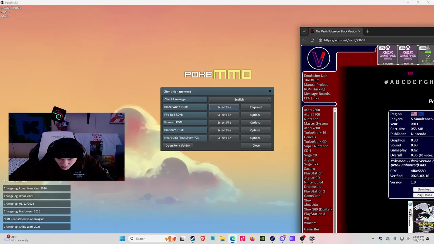This screenshot has width=434, height=244.
Task: Click letter A in the vault alphabet index
Action: point(393,82)
